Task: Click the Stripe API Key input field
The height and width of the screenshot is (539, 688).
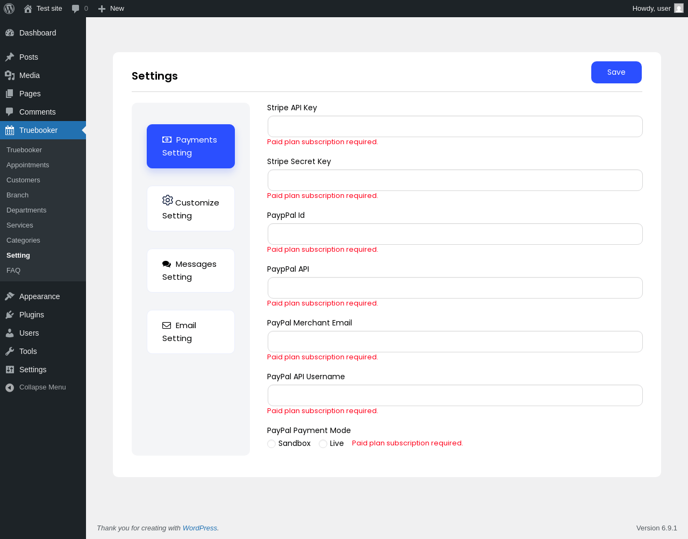Action: [455, 126]
